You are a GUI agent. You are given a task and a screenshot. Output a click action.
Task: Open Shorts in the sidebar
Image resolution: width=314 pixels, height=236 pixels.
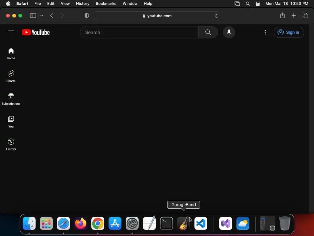point(11,77)
